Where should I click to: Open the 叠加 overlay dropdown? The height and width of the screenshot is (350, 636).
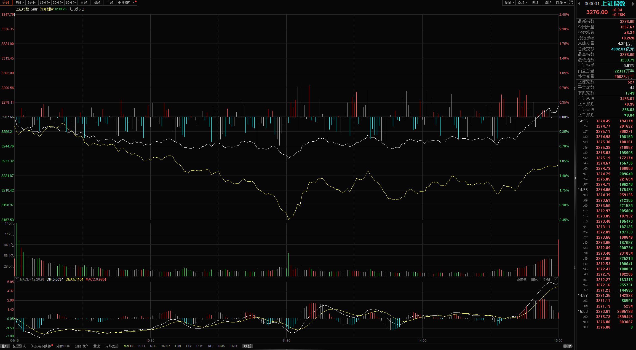click(522, 2)
